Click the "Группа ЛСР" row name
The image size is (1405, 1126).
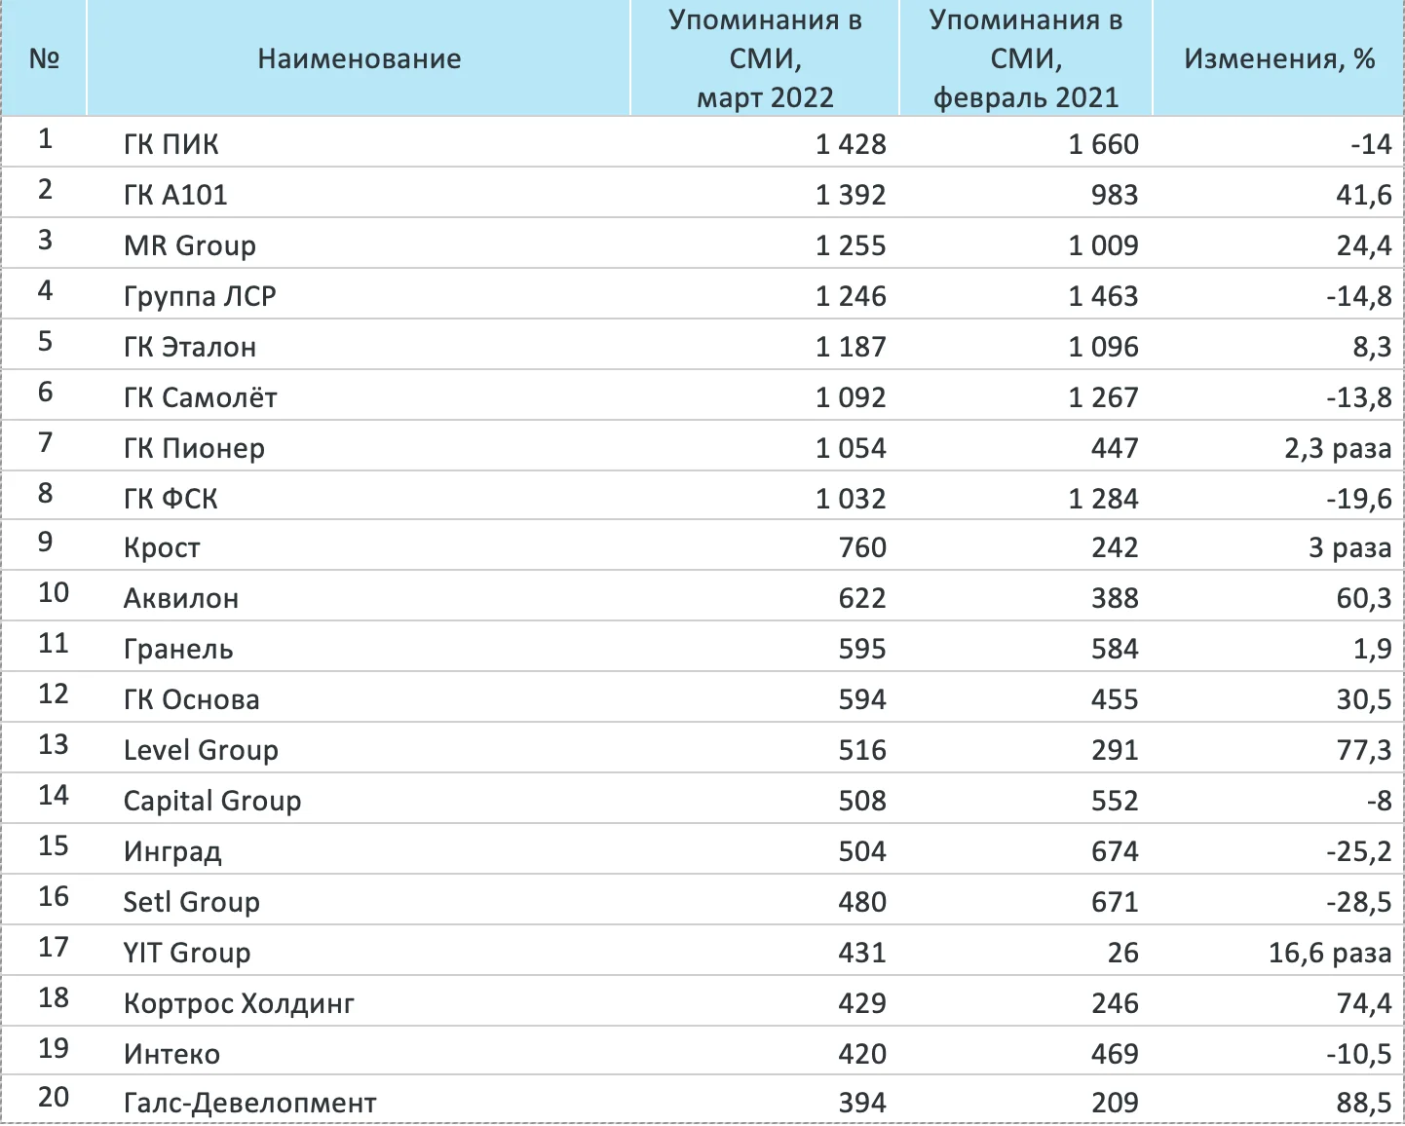[200, 297]
